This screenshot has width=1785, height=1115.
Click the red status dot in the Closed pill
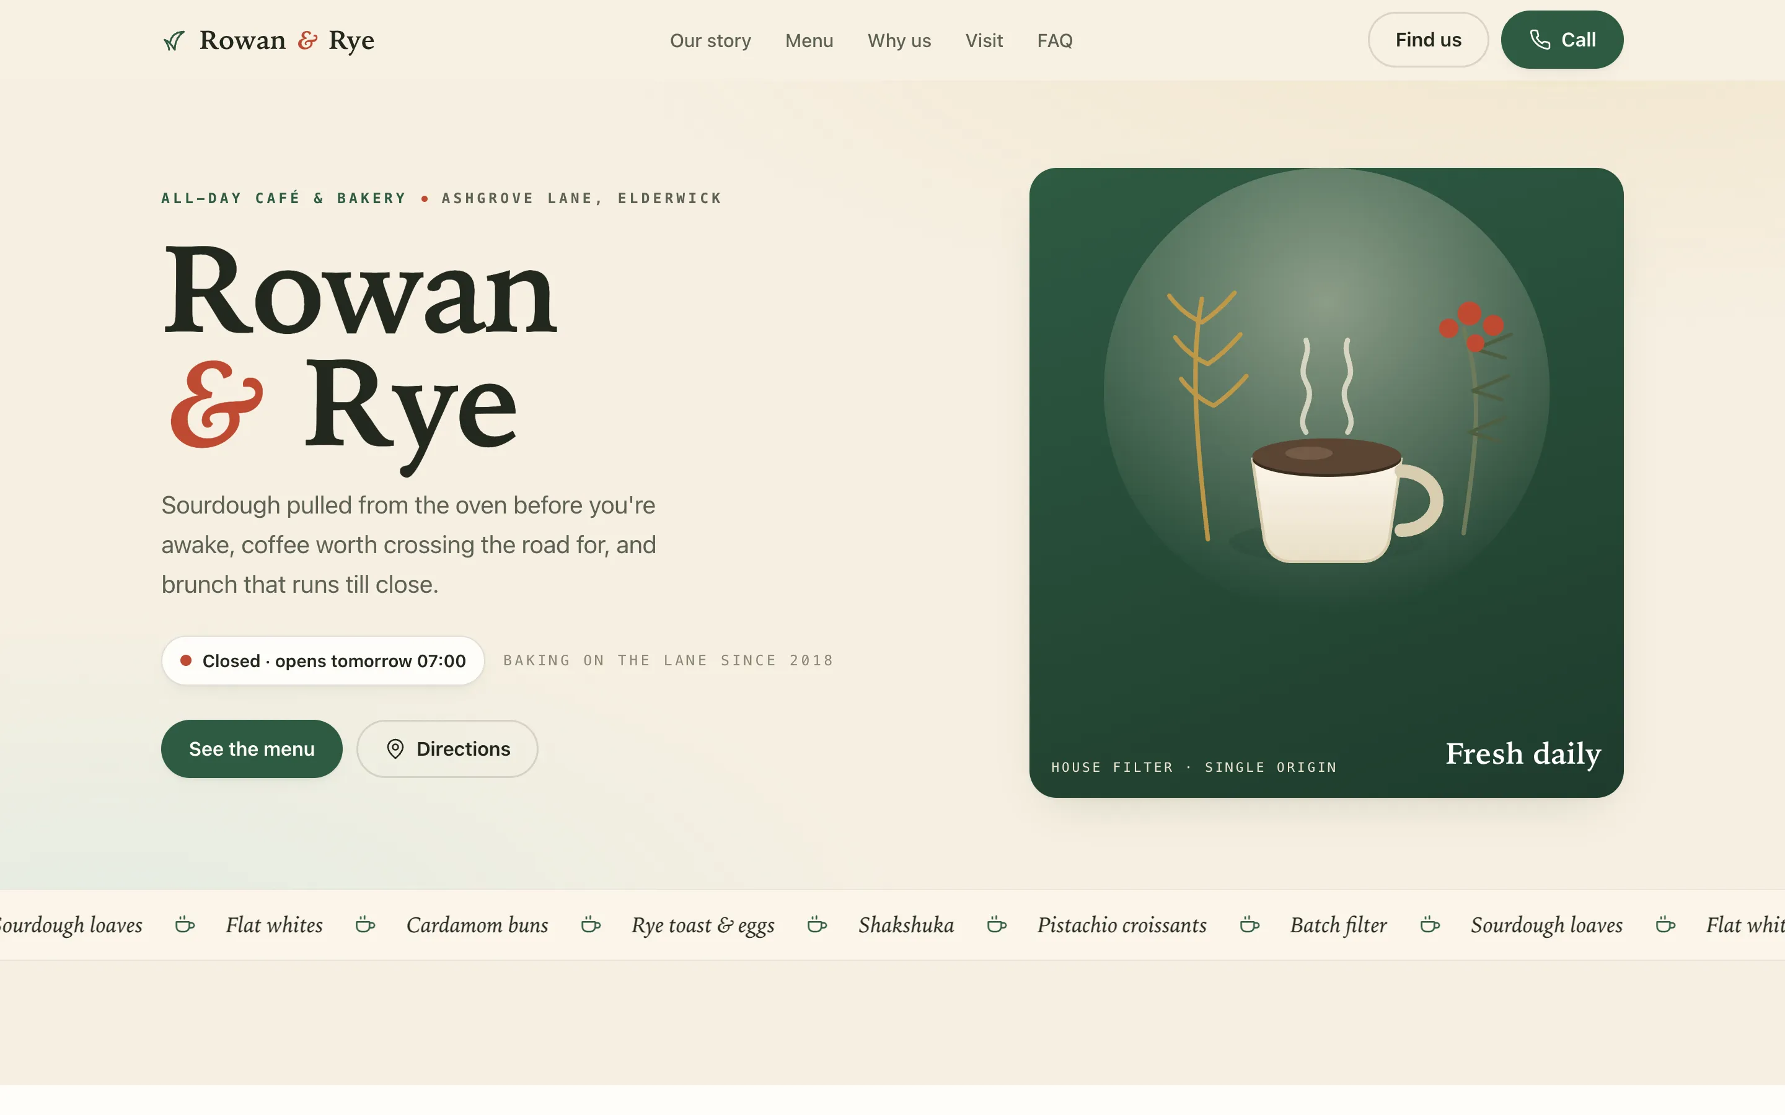coord(187,661)
